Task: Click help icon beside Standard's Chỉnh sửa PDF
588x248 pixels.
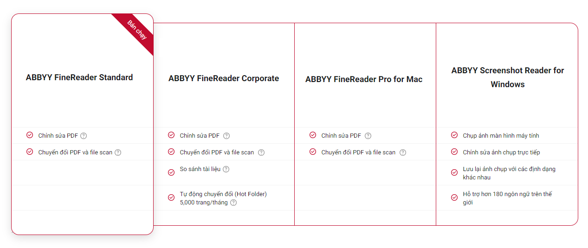Action: 84,136
